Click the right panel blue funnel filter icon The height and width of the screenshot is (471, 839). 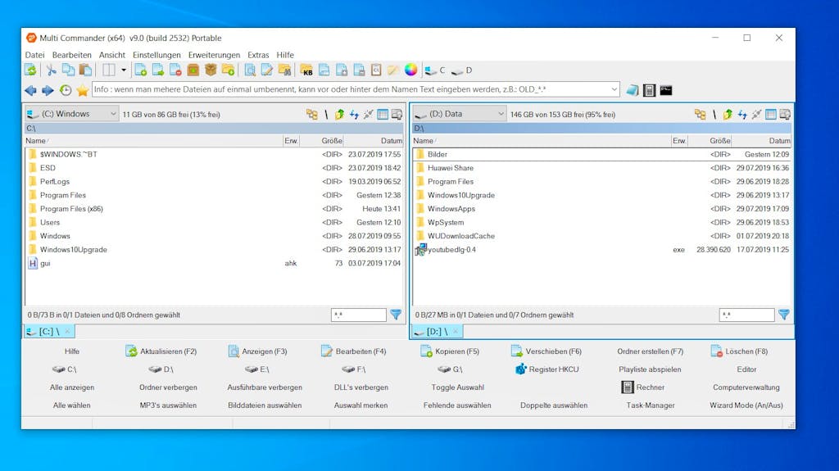[783, 315]
